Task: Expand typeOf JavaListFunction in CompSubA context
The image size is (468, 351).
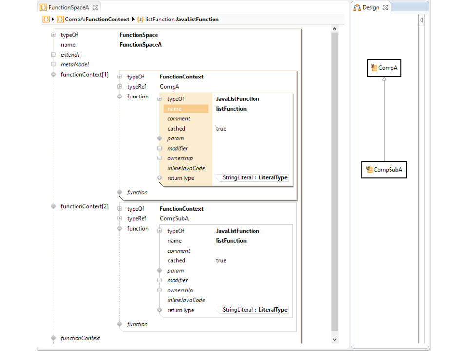Action: point(160,231)
